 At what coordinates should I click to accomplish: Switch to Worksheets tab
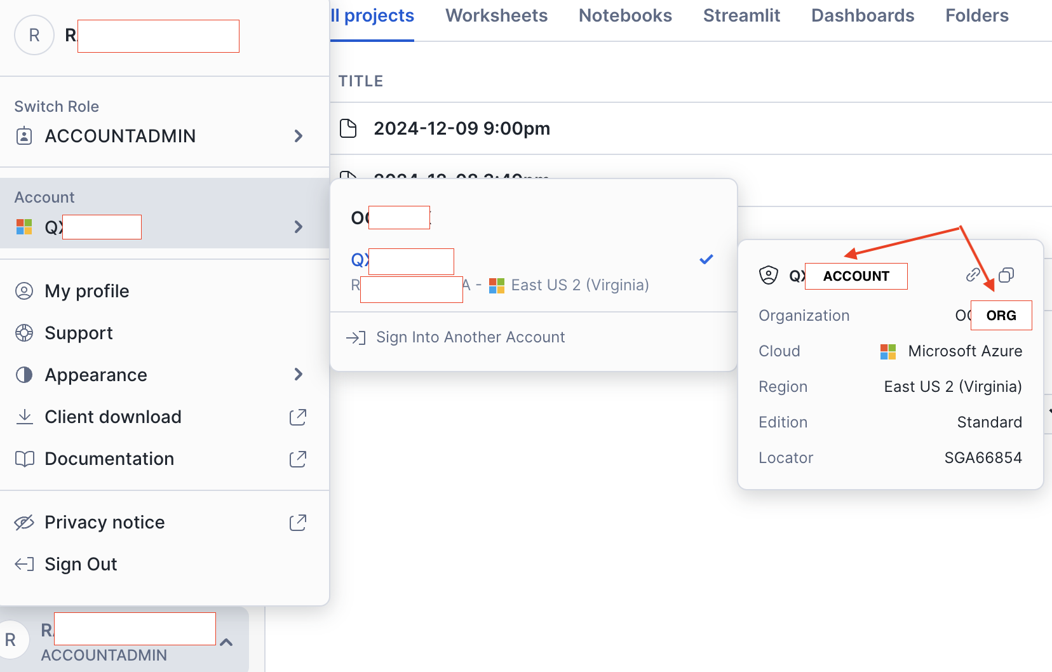[496, 16]
